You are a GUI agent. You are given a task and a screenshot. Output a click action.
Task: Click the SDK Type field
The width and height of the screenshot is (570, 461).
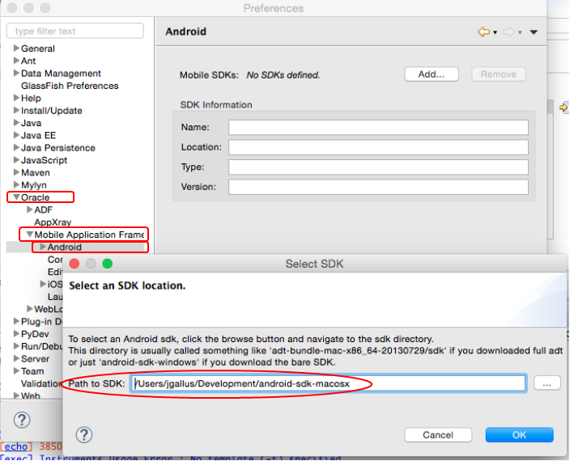[x=378, y=167]
